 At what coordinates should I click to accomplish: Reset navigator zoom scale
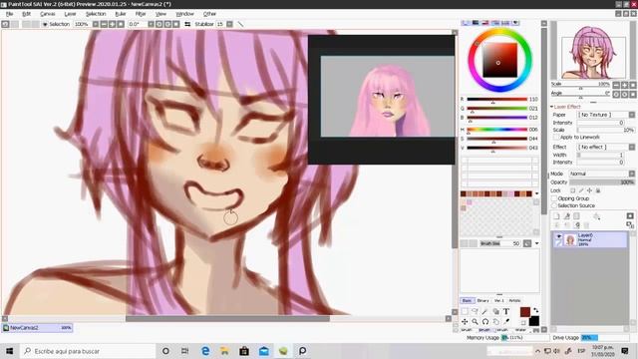click(632, 85)
